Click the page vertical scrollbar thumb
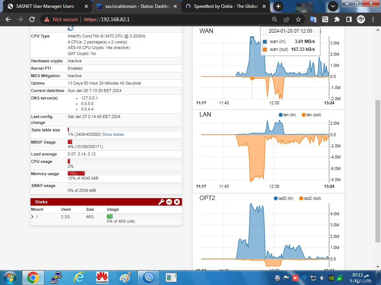 [x=378, y=171]
